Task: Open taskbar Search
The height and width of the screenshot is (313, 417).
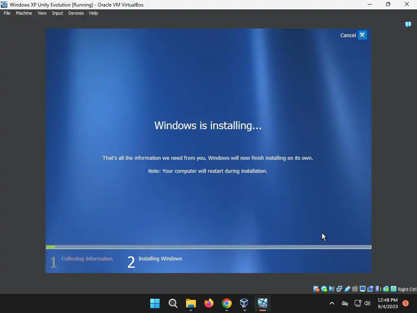Action: pos(173,303)
